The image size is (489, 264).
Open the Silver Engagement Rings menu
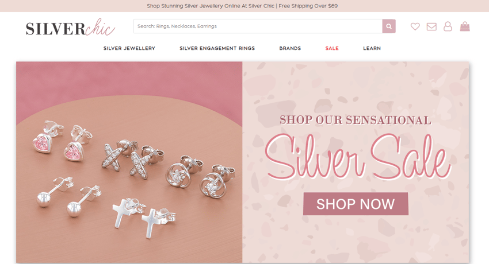(217, 48)
